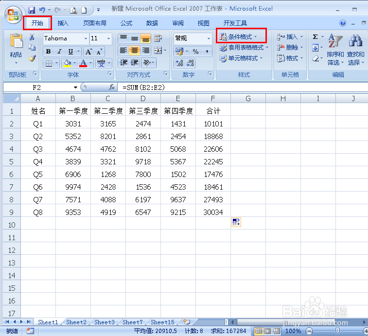The image size is (368, 336).
Task: Open the 条件格式 conditional formatting menu
Action: [239, 37]
